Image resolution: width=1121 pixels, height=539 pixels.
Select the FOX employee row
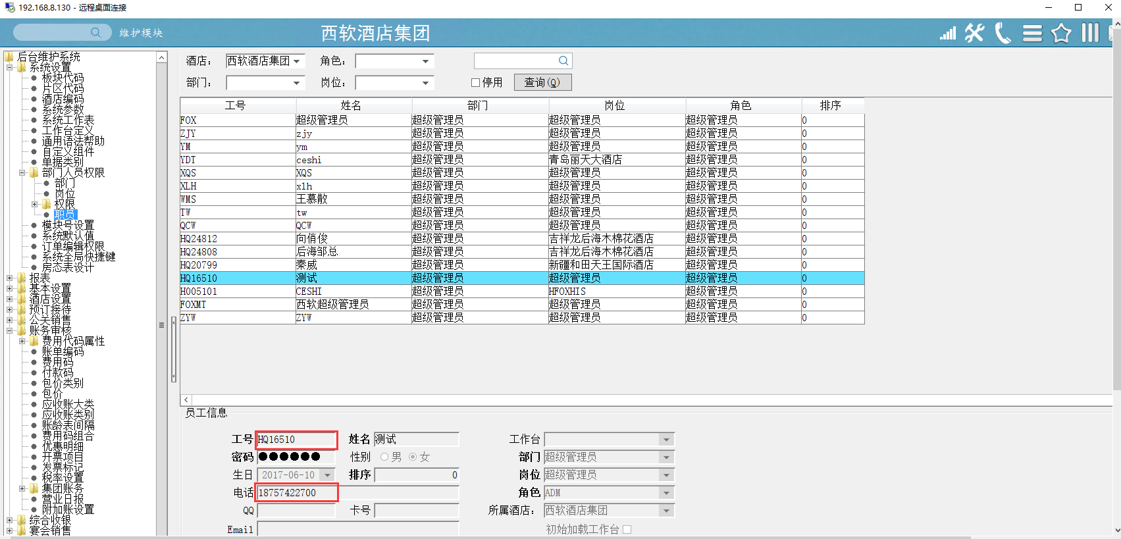point(522,120)
